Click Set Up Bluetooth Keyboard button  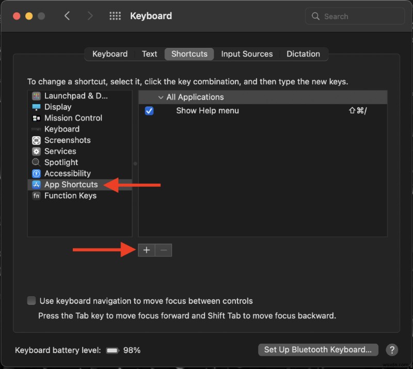click(x=318, y=349)
